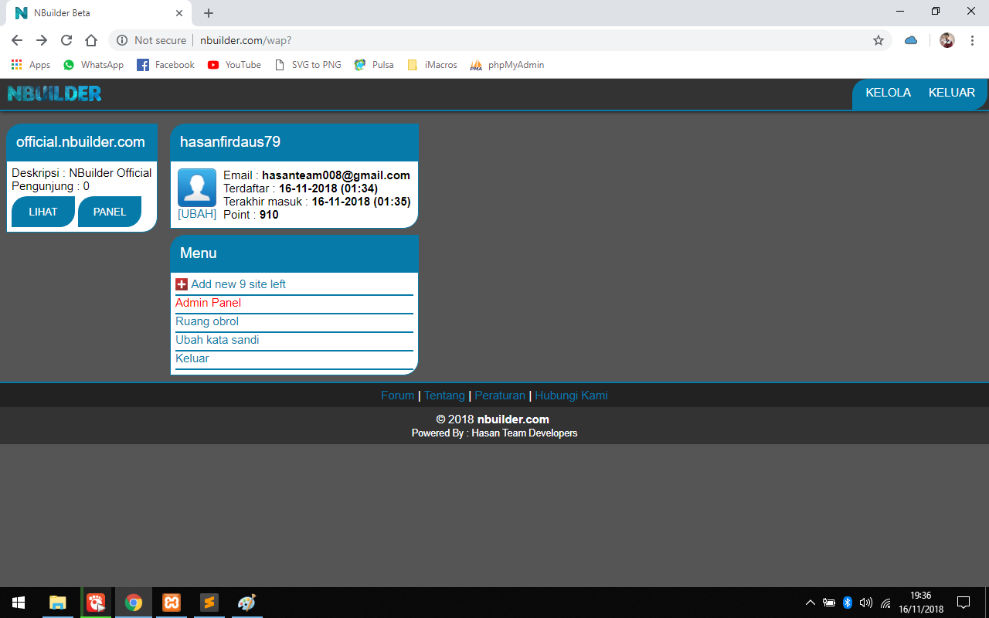This screenshot has width=989, height=618.
Task: Bookmark this page using the star icon
Action: [878, 40]
